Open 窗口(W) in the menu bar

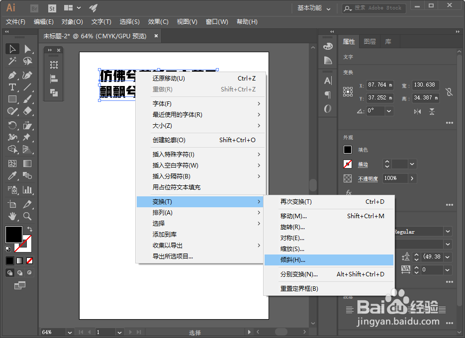(217, 21)
